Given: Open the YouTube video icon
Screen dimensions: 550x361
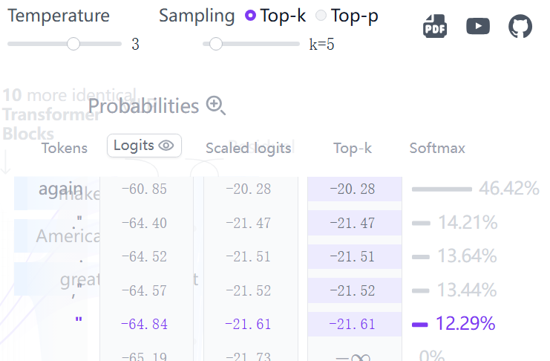Looking at the screenshot, I should [478, 26].
